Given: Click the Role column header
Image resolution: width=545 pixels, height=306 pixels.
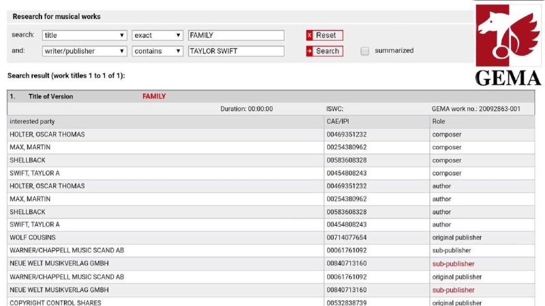Looking at the screenshot, I should pyautogui.click(x=439, y=122).
